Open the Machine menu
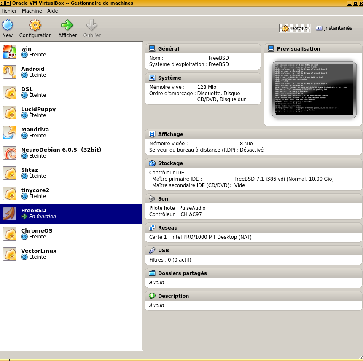 32,11
